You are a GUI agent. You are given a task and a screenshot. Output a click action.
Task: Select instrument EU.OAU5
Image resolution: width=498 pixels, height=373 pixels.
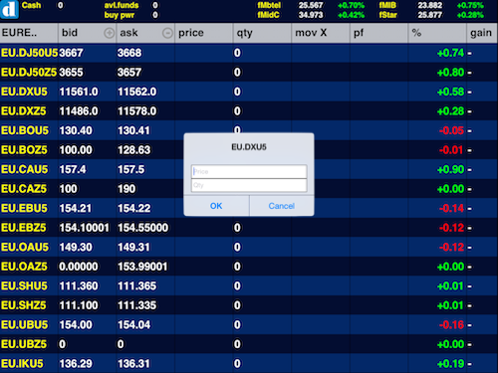click(x=25, y=247)
